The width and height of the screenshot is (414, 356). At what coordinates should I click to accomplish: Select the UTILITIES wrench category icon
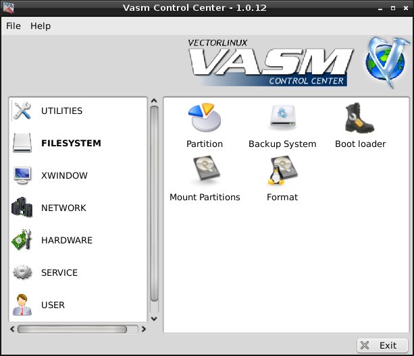click(x=22, y=111)
